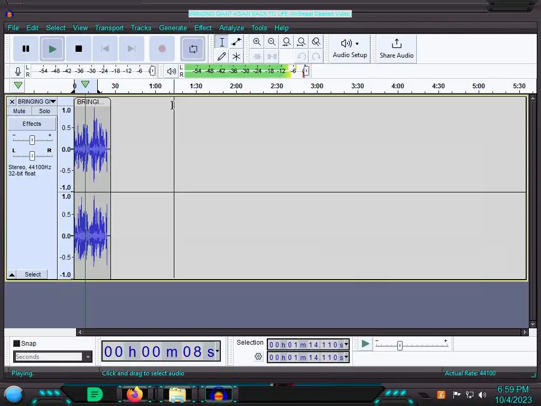Adjust the recording level slider knob
This screenshot has height=406, width=541.
152,71
